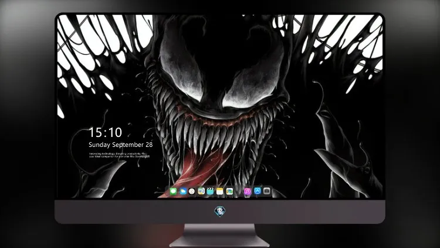Open the gray Camera app in dock

point(267,191)
